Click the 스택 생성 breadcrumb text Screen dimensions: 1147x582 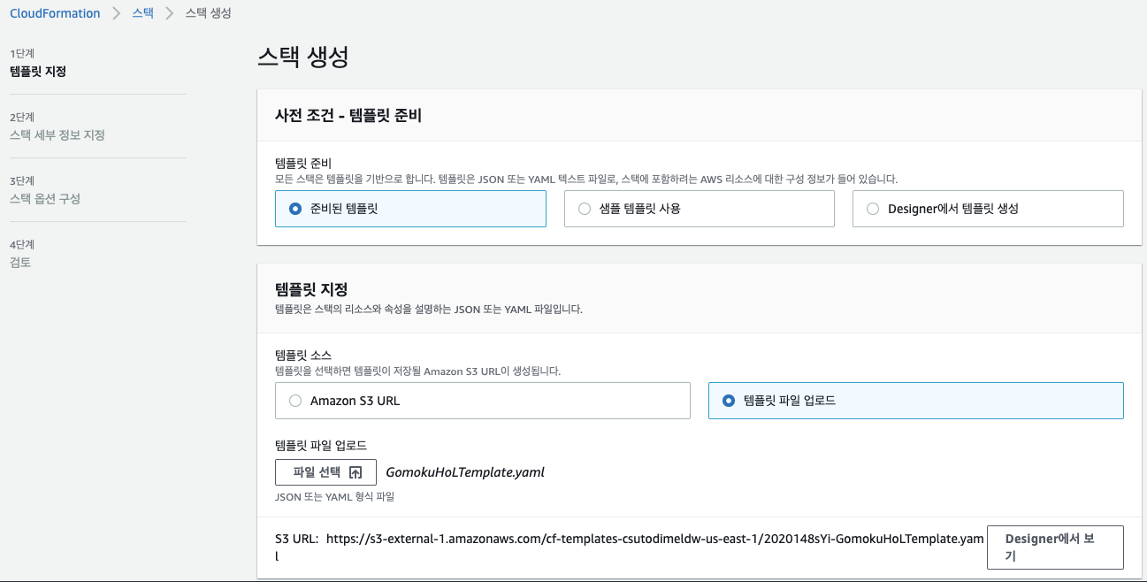point(210,13)
